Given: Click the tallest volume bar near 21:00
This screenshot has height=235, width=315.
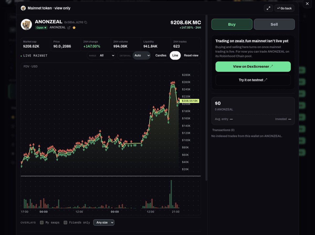Looking at the screenshot, I should (x=171, y=194).
